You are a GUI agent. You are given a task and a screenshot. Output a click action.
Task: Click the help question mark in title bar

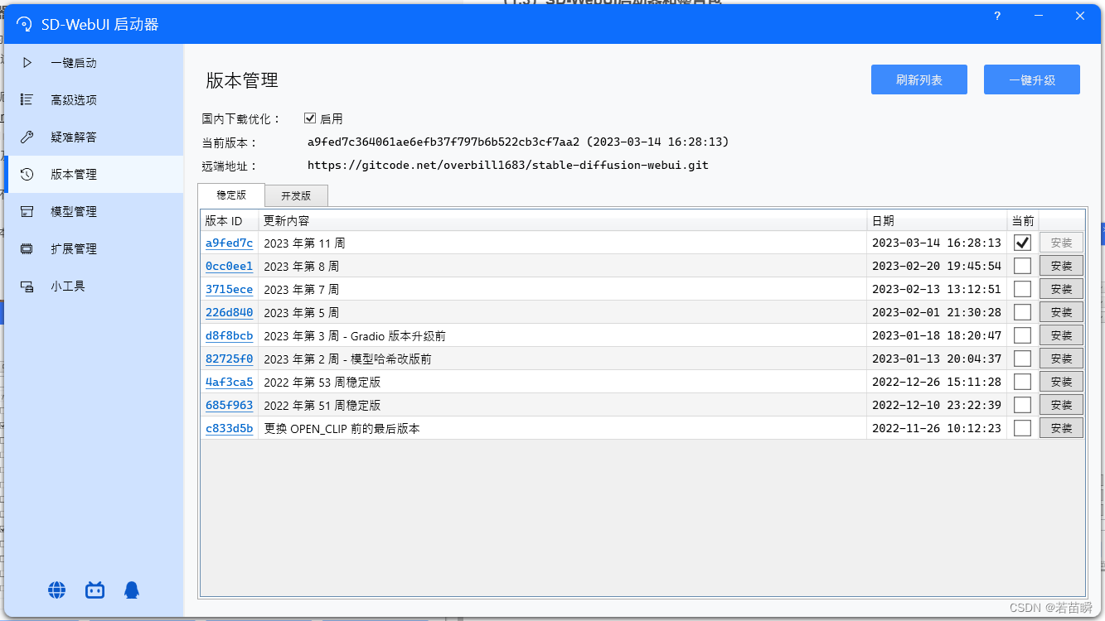tap(997, 16)
